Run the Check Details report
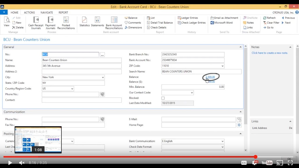The height and width of the screenshot is (168, 299). 157,27
